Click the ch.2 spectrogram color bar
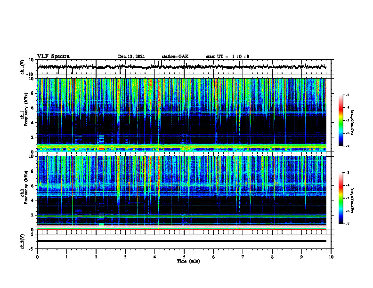 point(341,198)
